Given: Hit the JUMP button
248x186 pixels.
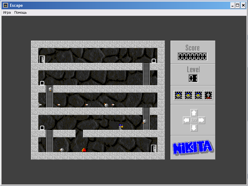Looking at the screenshot, I should 194,120.
